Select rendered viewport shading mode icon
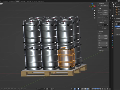Viewport: 120px width, 90px height. coord(89,89)
